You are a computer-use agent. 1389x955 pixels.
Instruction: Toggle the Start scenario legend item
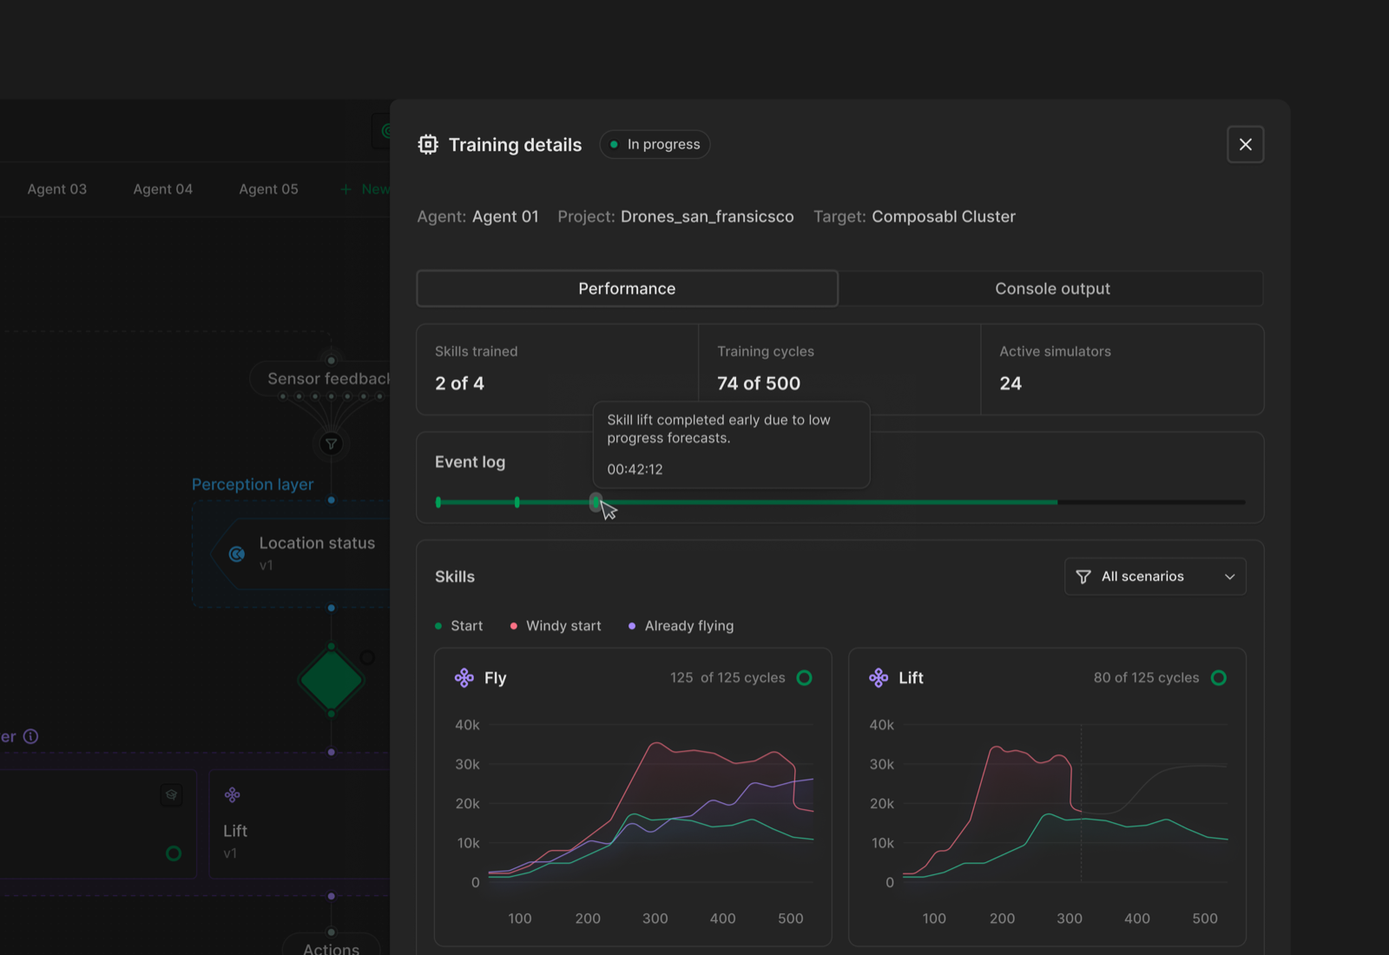click(x=458, y=626)
